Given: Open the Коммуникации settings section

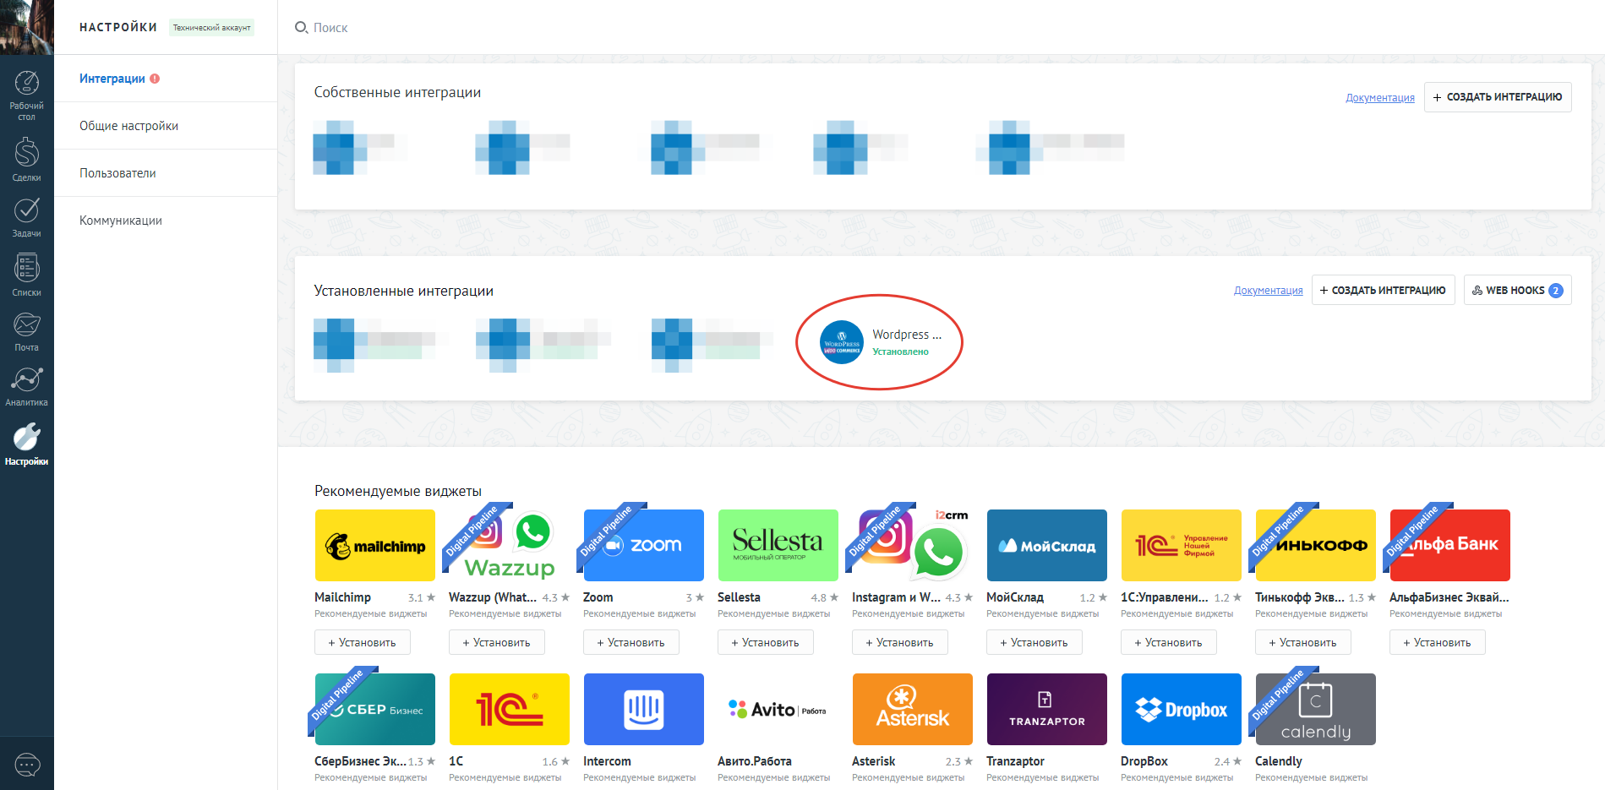Looking at the screenshot, I should point(120,220).
